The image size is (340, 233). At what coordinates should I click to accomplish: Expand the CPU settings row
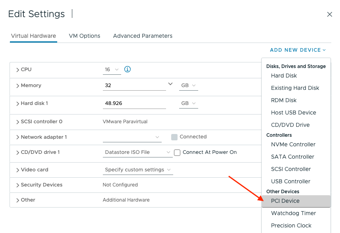(x=18, y=70)
